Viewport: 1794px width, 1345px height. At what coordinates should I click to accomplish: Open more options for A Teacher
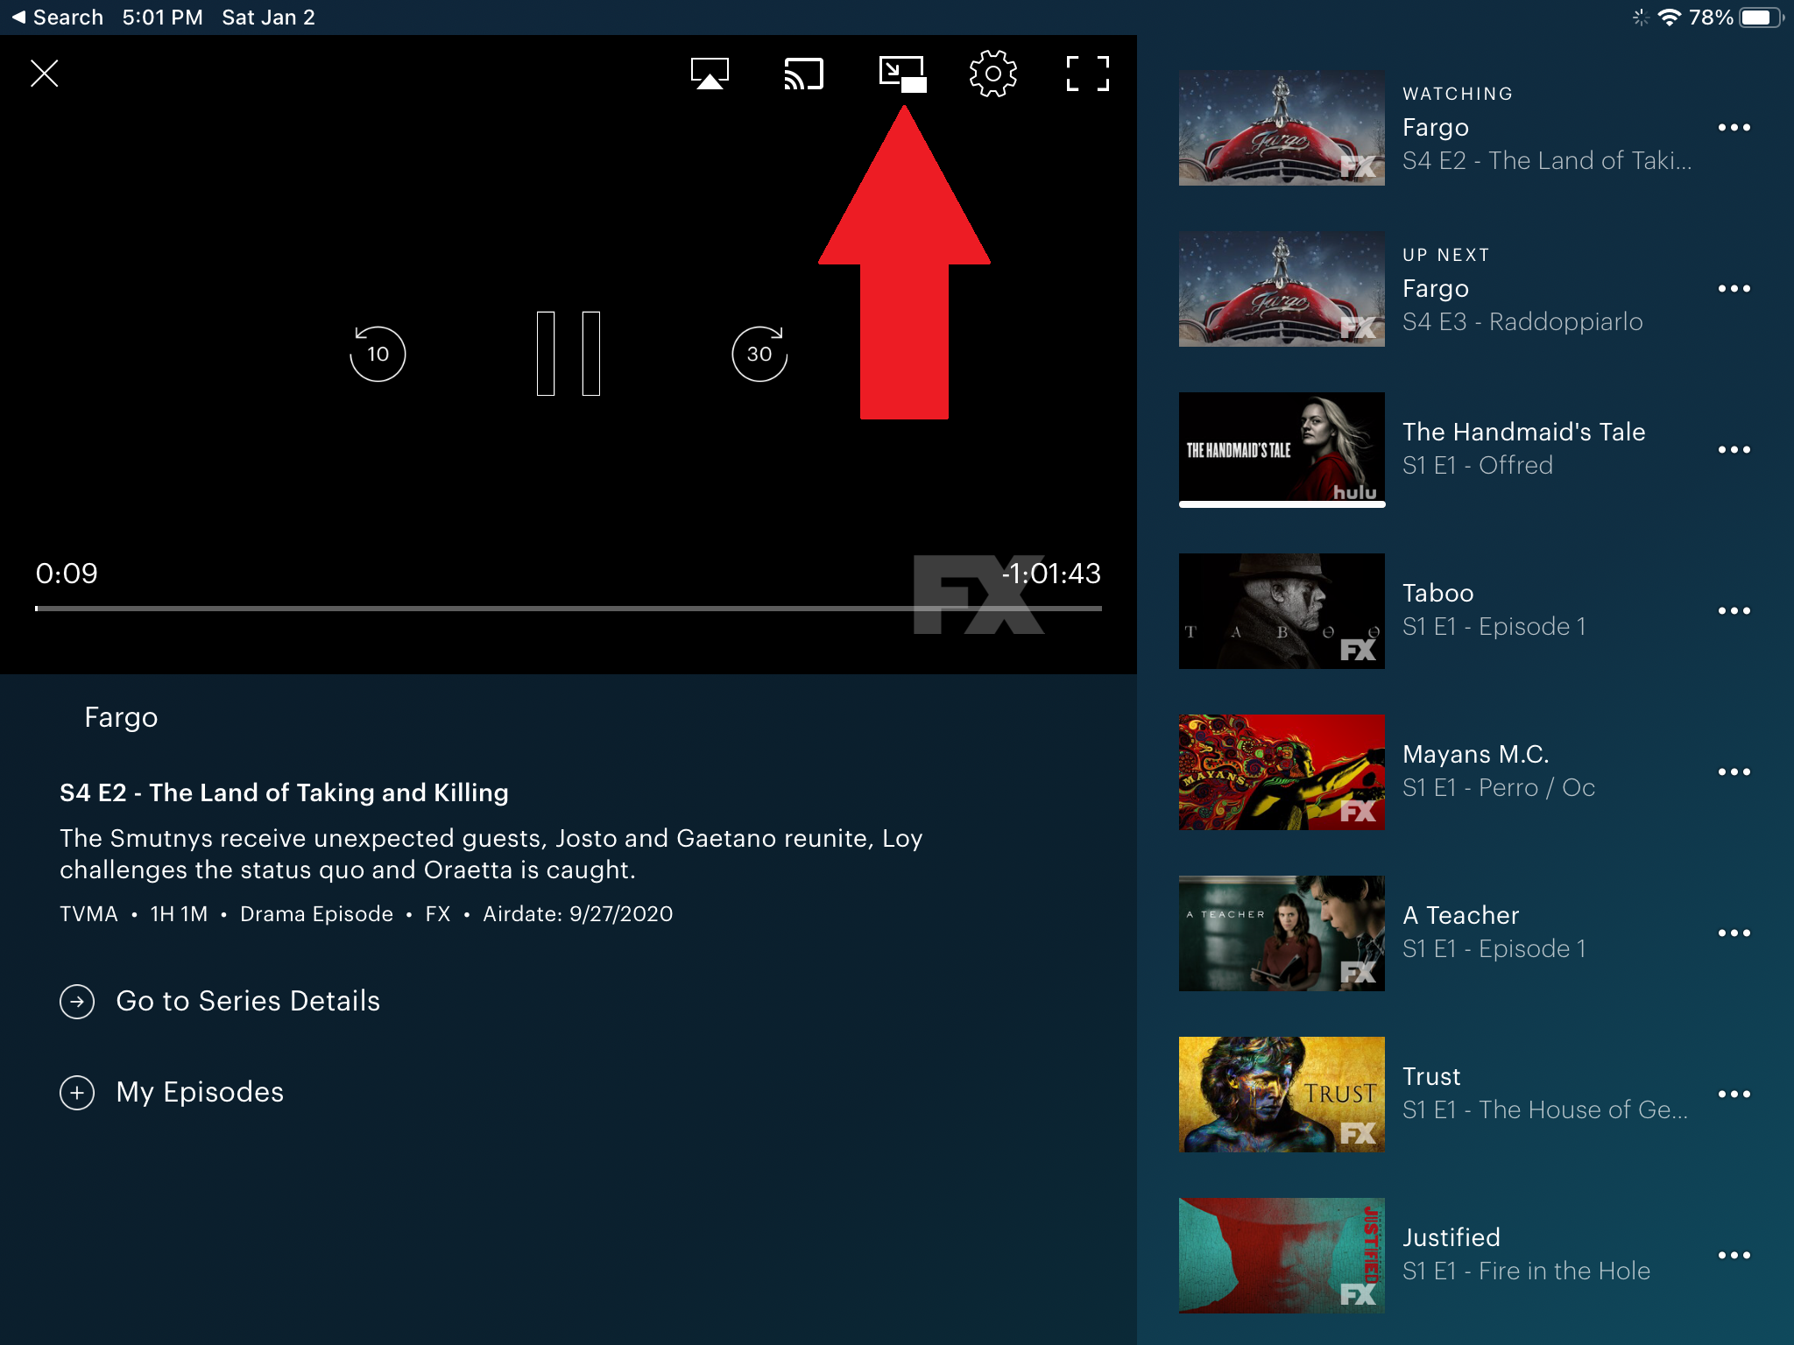(1734, 933)
